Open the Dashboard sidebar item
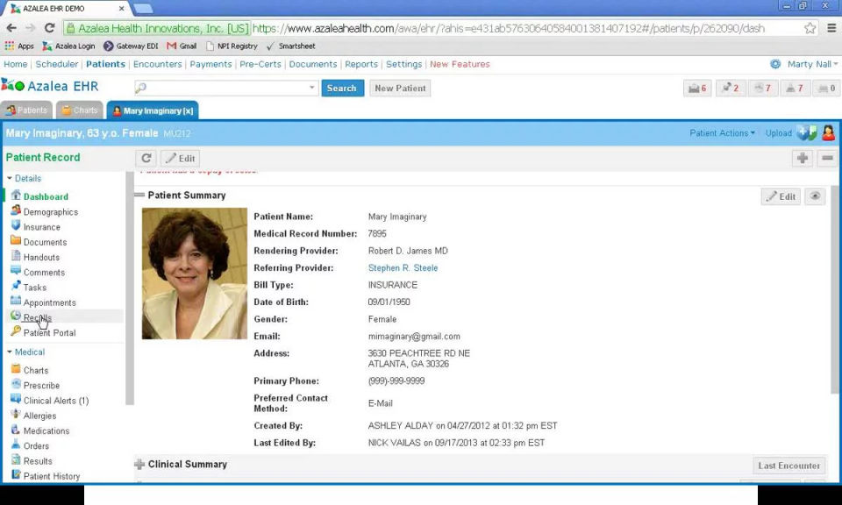The height and width of the screenshot is (505, 842). point(46,196)
